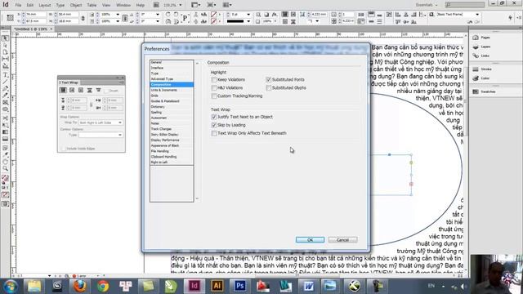Click OK in Preferences dialog

pyautogui.click(x=310, y=239)
